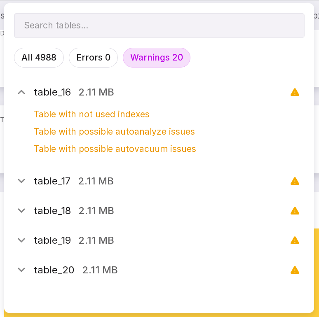Open 'Table with possible autovacuum issues' warning
Viewport: 319px width, 317px height.
115,149
